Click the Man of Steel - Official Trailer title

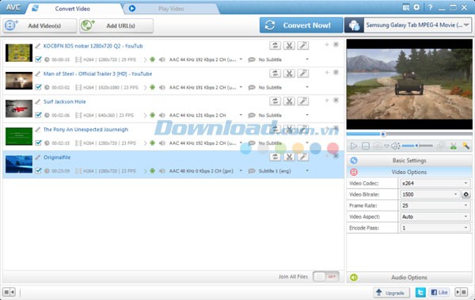97,74
